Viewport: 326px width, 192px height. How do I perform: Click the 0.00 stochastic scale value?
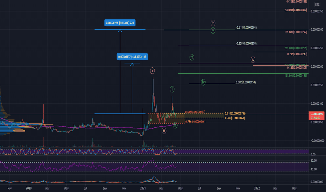[x=313, y=154]
